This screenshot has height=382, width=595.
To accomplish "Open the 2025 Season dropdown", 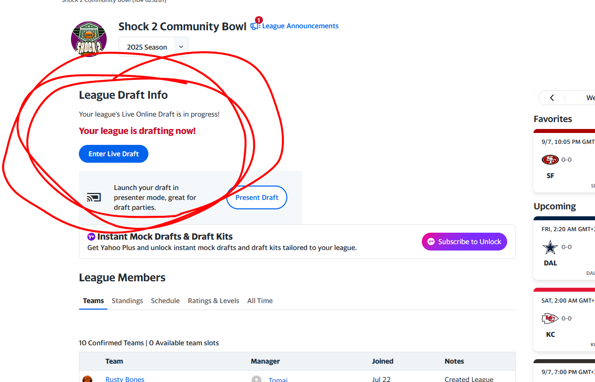I will click(x=153, y=47).
